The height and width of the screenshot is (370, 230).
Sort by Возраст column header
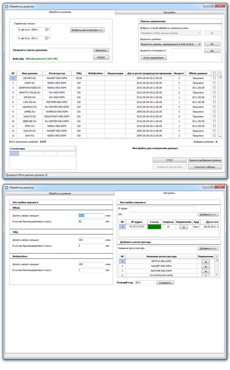[179, 73]
